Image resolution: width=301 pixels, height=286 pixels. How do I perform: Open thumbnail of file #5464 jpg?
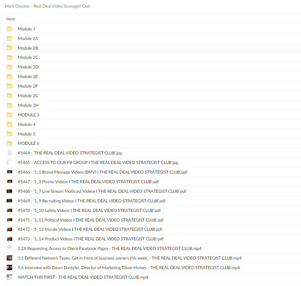pos(10,153)
